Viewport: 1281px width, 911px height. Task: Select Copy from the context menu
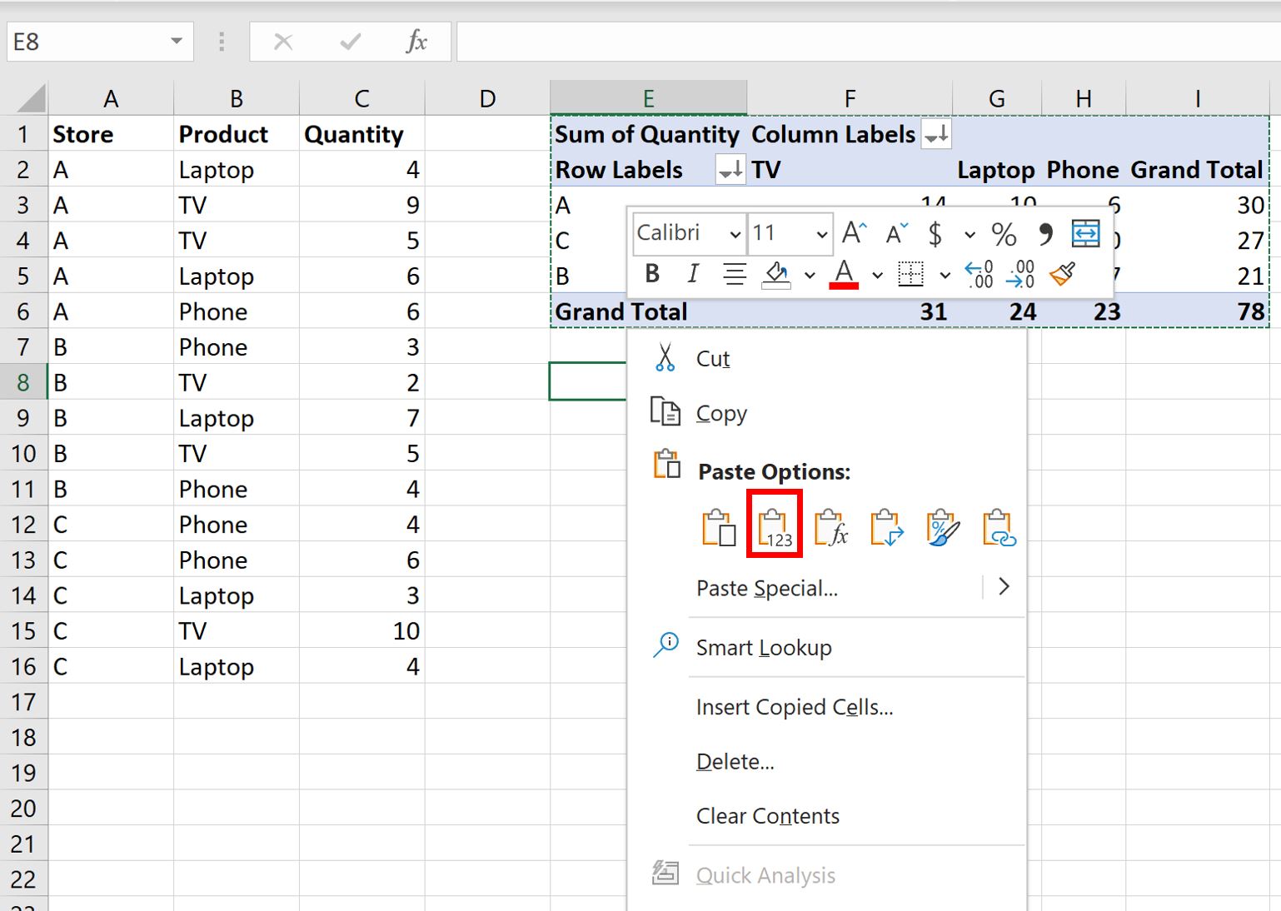tap(721, 413)
